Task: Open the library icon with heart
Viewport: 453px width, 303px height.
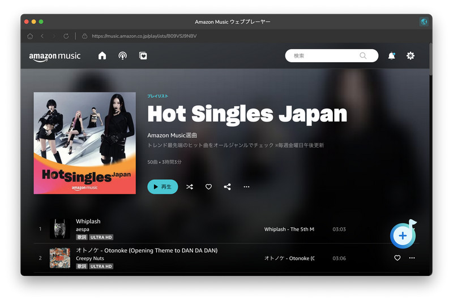Action: (x=143, y=55)
